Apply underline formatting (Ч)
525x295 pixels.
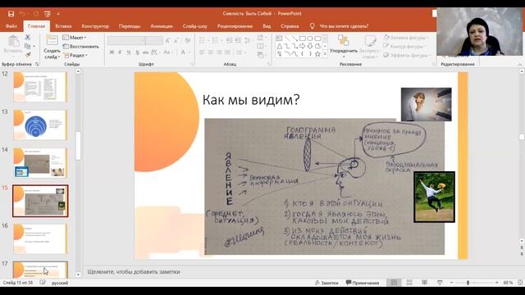point(128,52)
